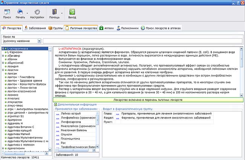Select Абомин in the drug list
This screenshot has height=160, width=245.
[x=12, y=59]
